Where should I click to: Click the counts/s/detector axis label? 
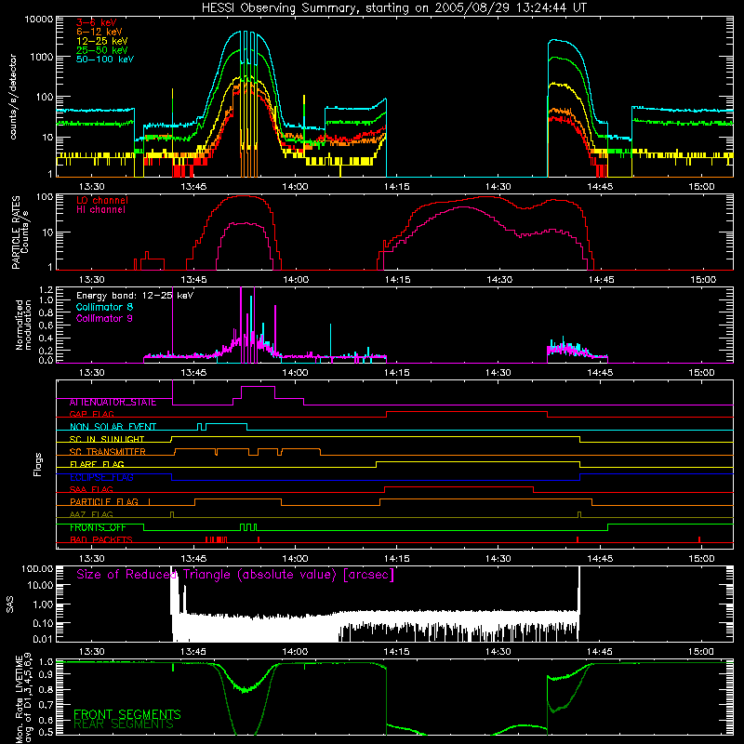tap(13, 97)
